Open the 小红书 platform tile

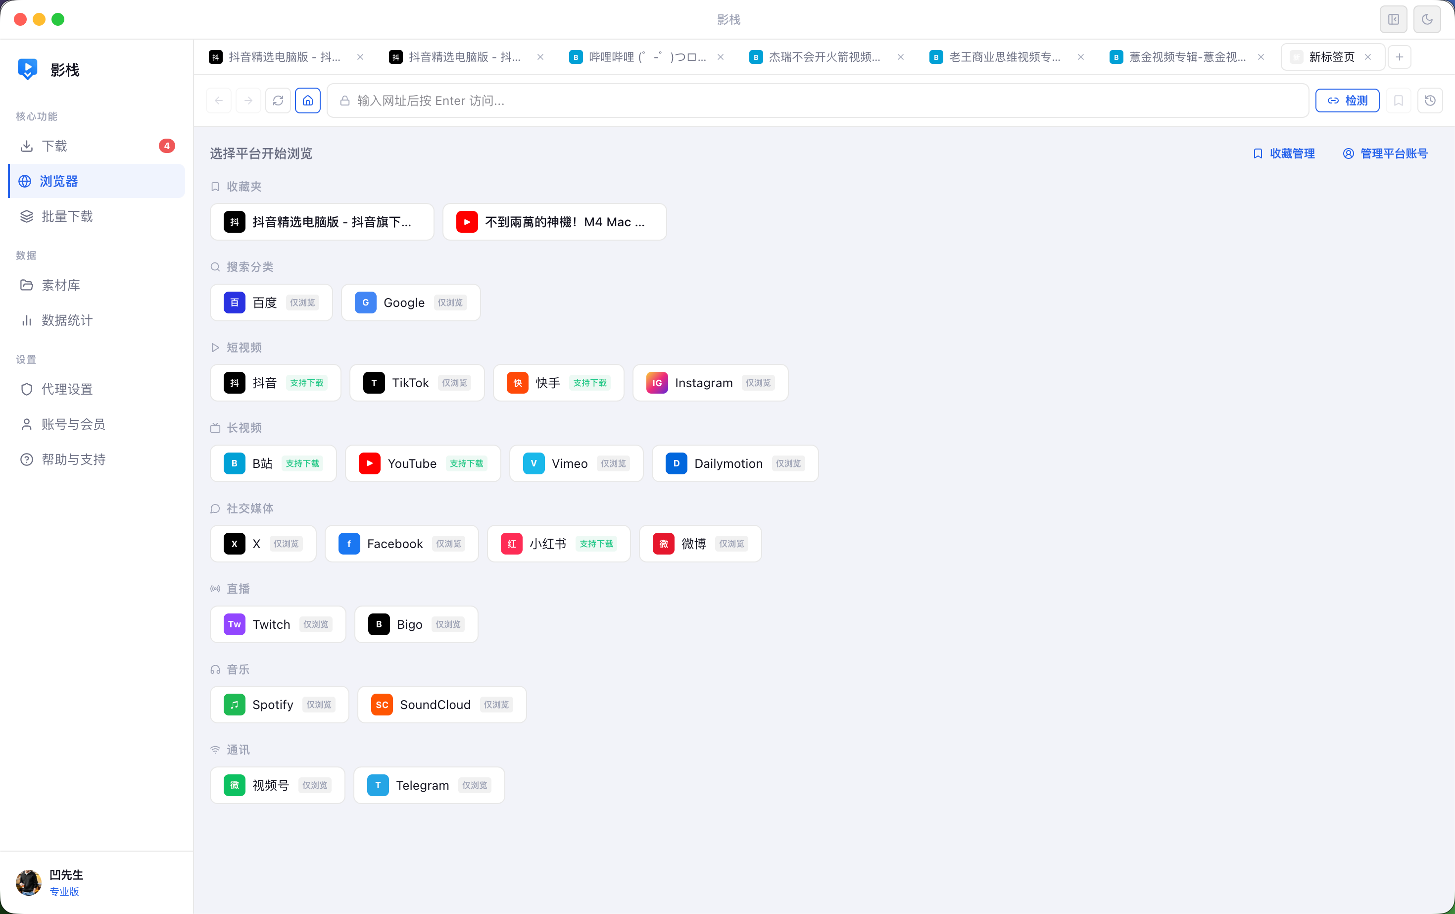[x=559, y=544]
